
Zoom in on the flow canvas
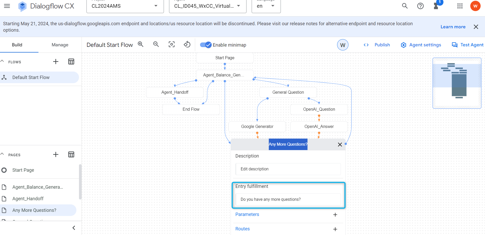(x=141, y=44)
